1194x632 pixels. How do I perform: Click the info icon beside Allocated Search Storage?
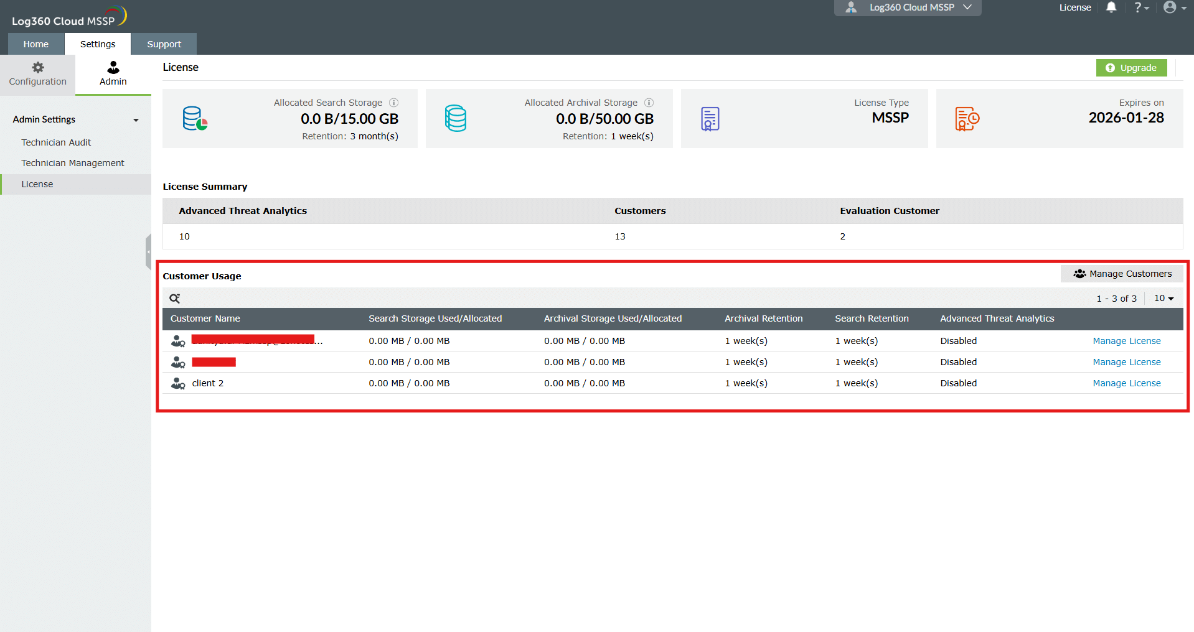pos(394,103)
